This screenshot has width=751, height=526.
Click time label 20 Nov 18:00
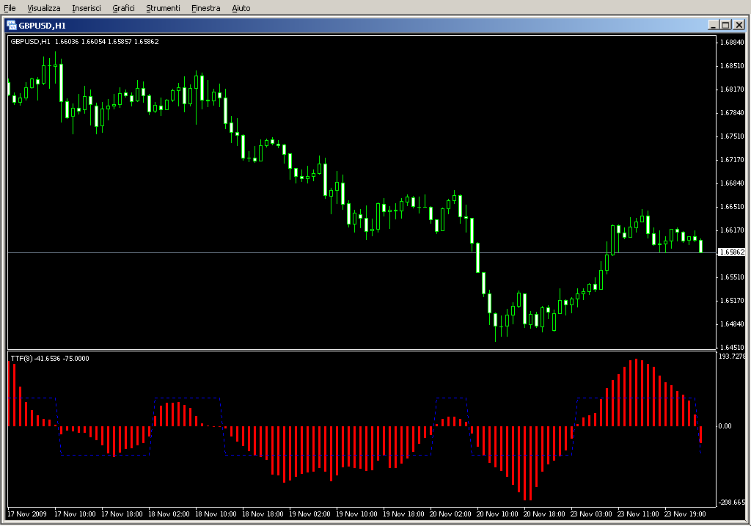(544, 514)
